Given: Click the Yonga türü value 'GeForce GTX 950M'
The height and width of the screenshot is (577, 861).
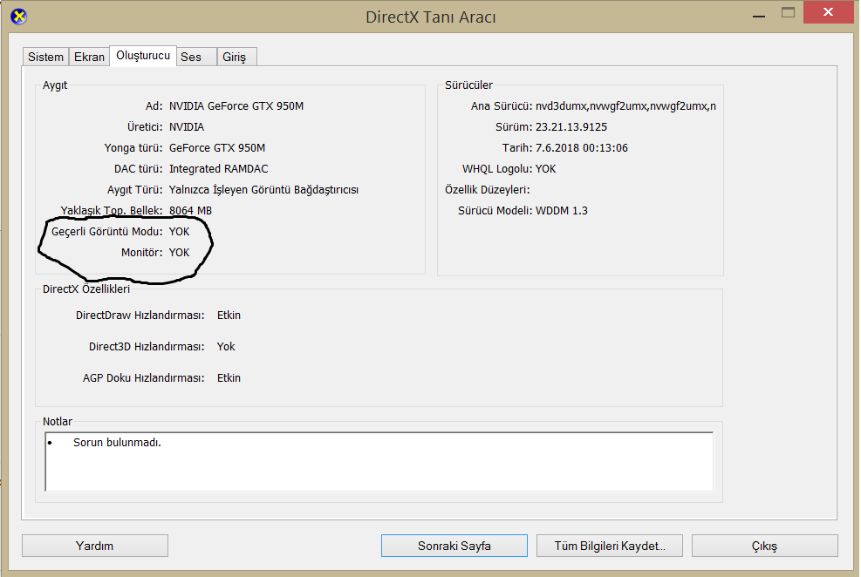Looking at the screenshot, I should [217, 147].
